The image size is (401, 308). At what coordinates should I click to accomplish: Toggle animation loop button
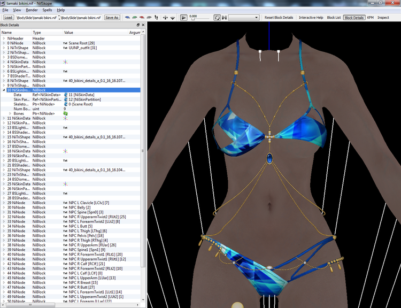tap(217, 18)
